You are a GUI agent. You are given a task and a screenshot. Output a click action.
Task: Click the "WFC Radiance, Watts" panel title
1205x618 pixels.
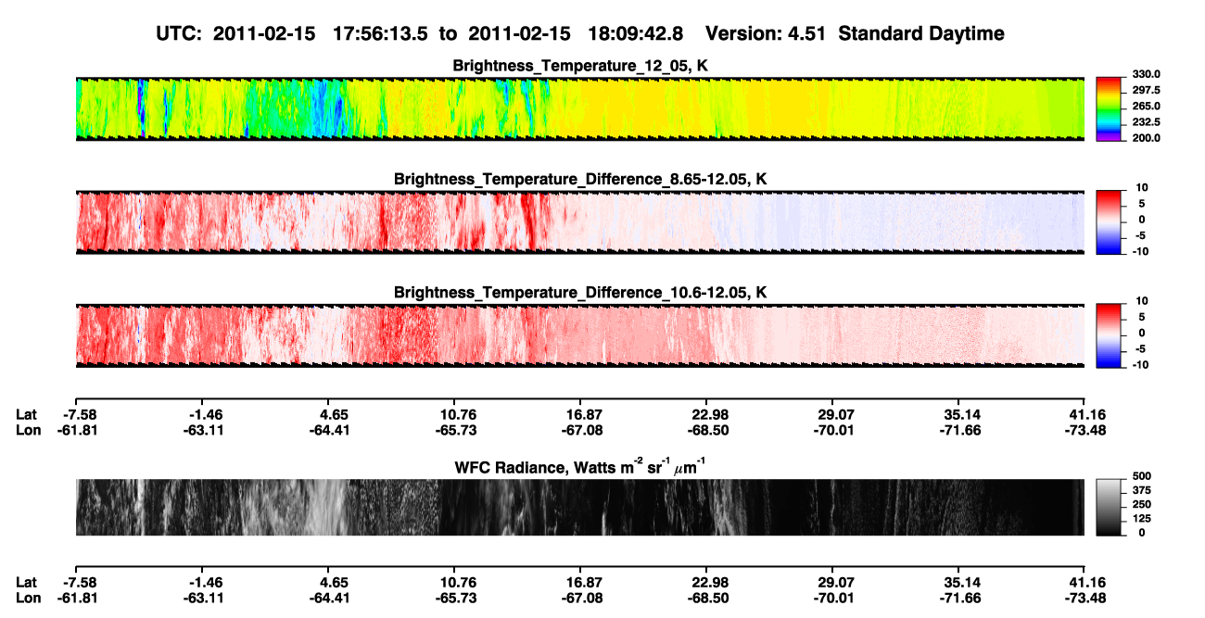[x=580, y=466]
